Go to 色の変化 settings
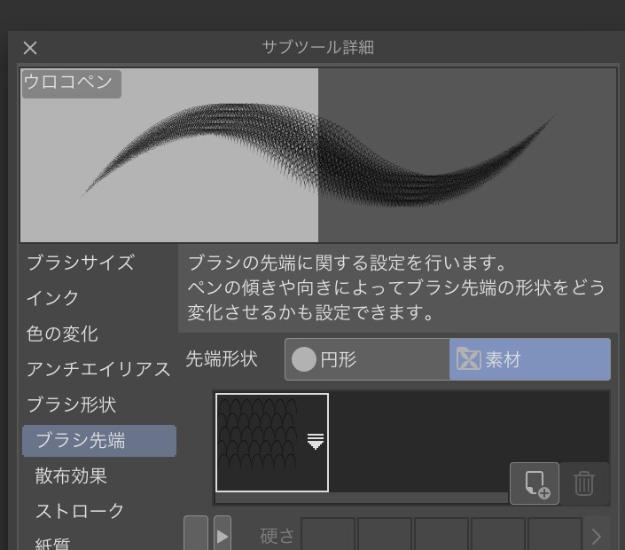The image size is (625, 550). (62, 334)
